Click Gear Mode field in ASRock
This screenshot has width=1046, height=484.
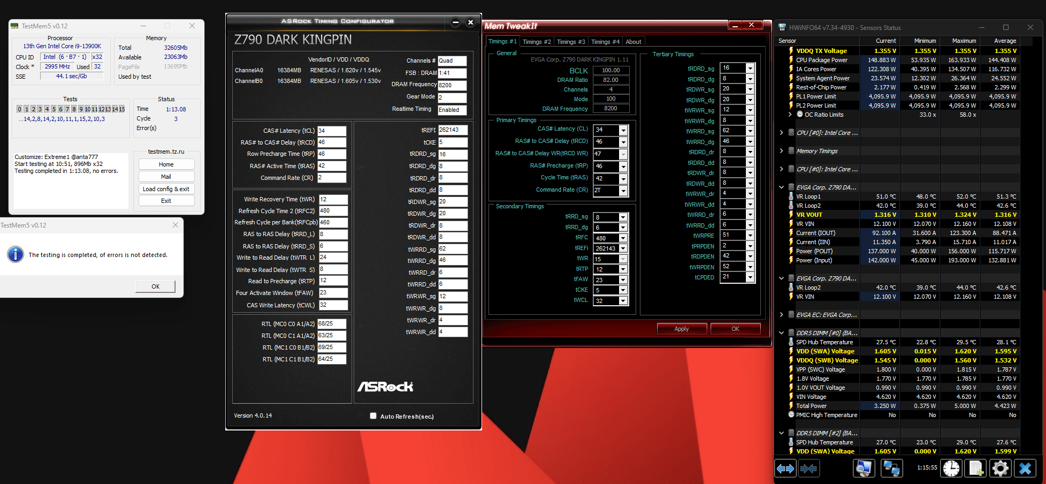tap(452, 97)
